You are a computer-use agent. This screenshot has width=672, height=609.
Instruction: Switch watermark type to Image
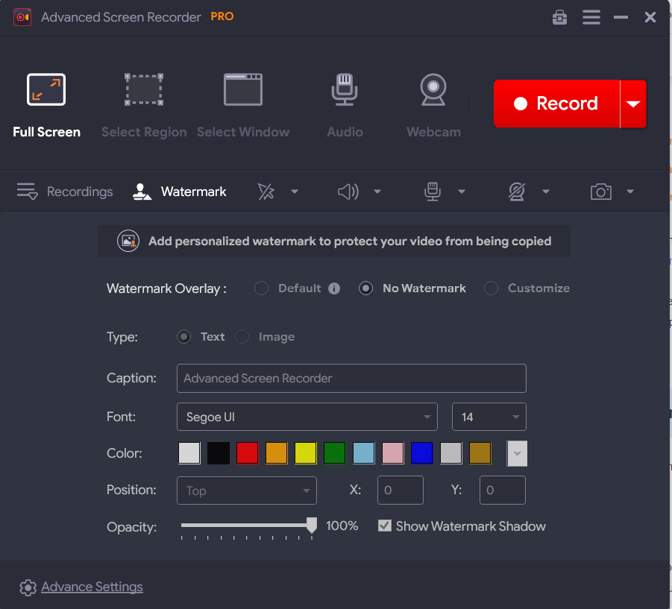tap(242, 337)
